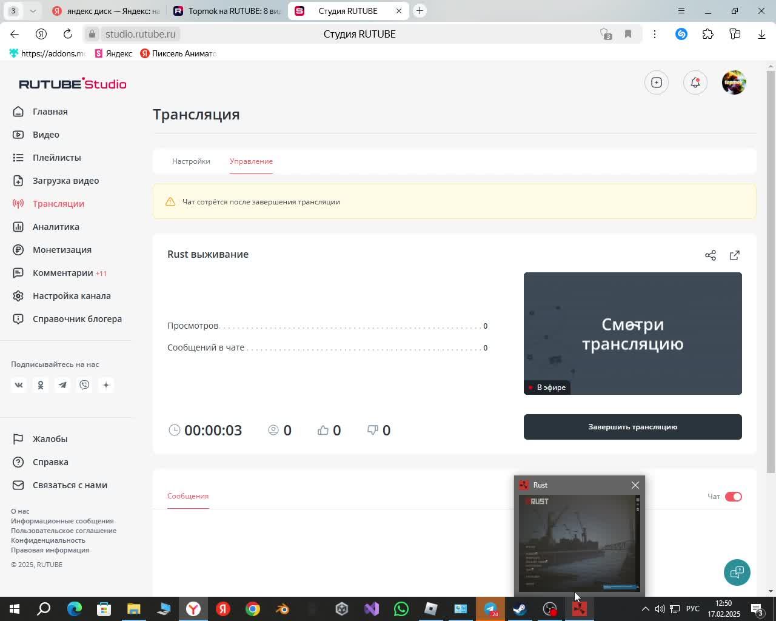Viewport: 776px width, 621px height.
Task: Open the VK social icon
Action: click(x=19, y=385)
